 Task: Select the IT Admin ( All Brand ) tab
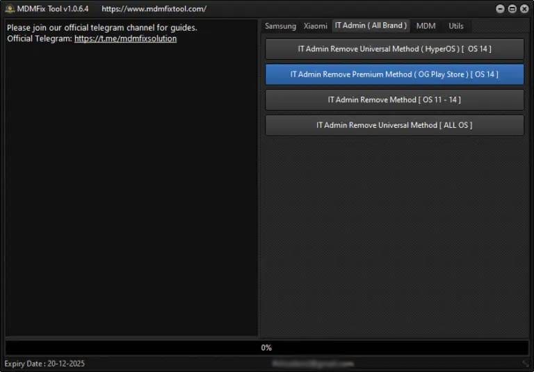coord(371,26)
